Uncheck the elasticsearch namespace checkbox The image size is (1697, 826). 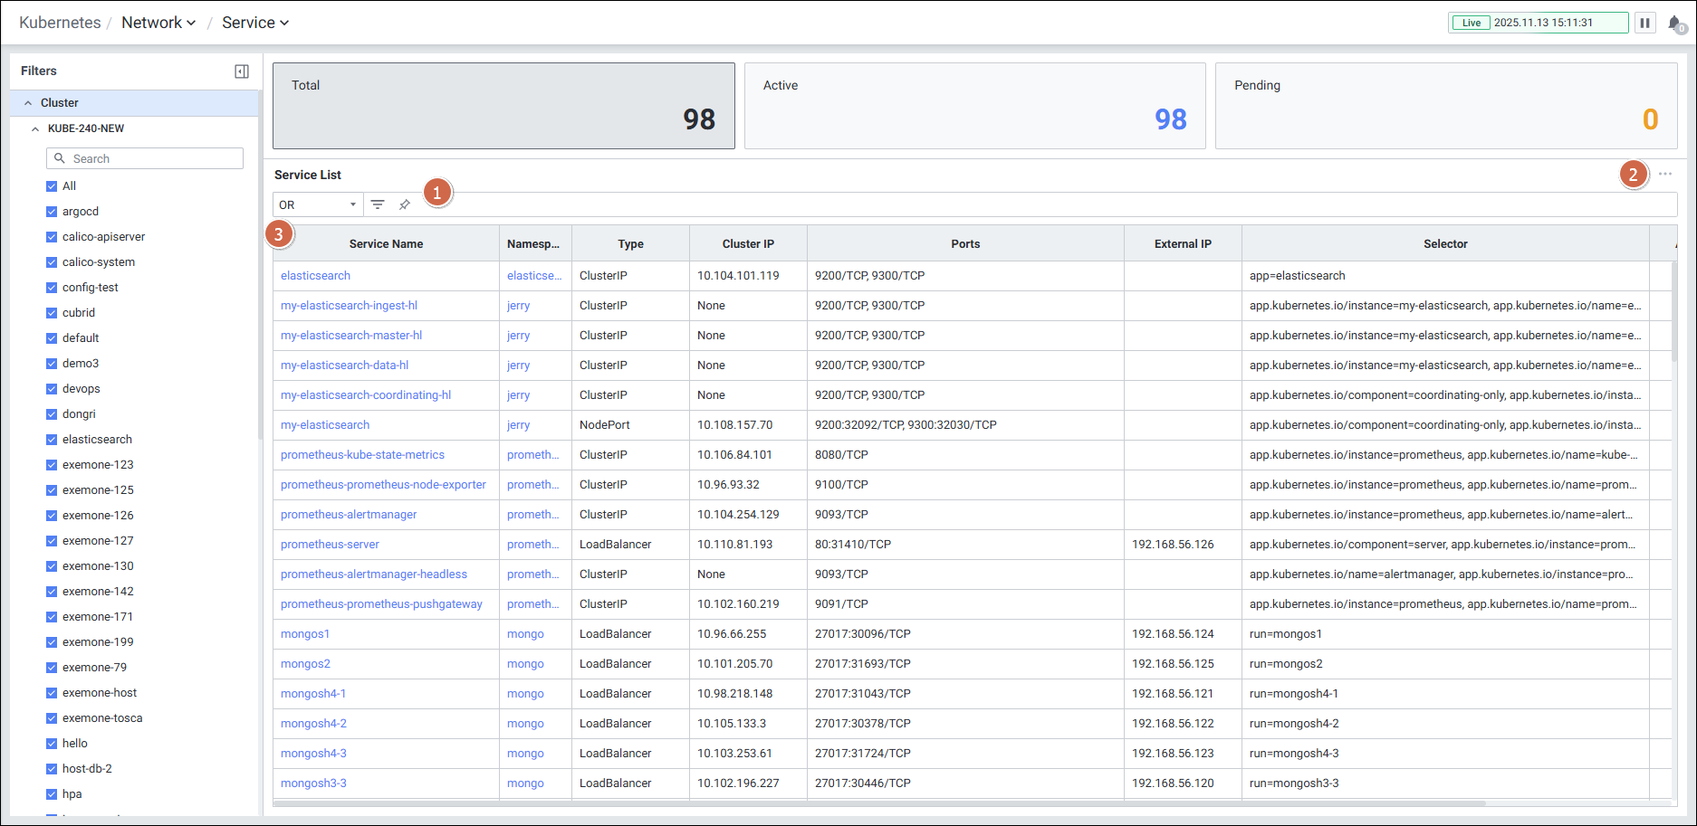(52, 440)
